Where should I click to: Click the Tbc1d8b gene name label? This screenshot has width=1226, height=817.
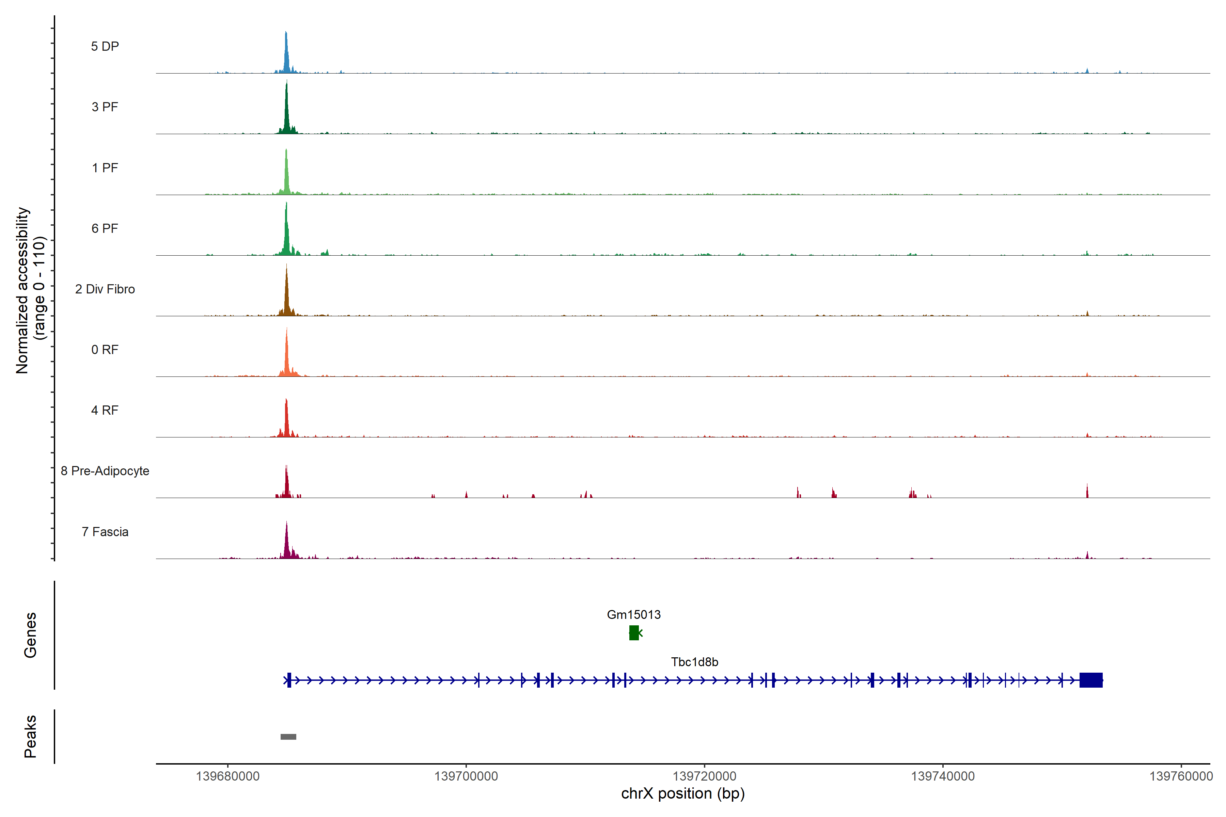tap(694, 662)
